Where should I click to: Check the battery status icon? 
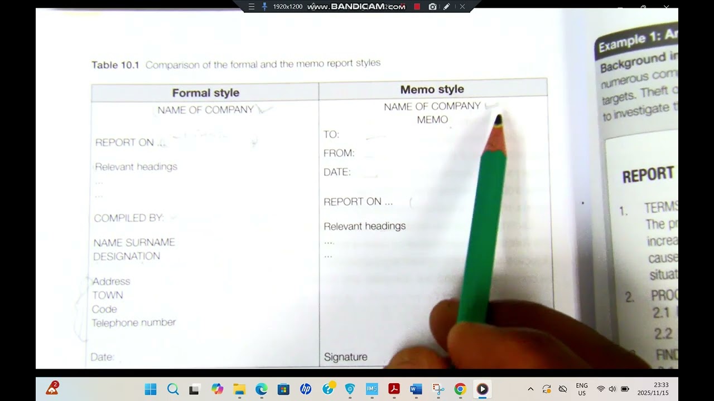tap(625, 389)
